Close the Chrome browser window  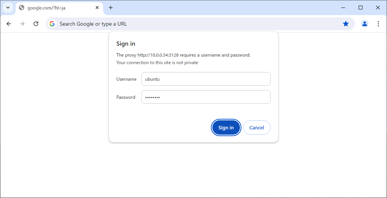[378, 8]
